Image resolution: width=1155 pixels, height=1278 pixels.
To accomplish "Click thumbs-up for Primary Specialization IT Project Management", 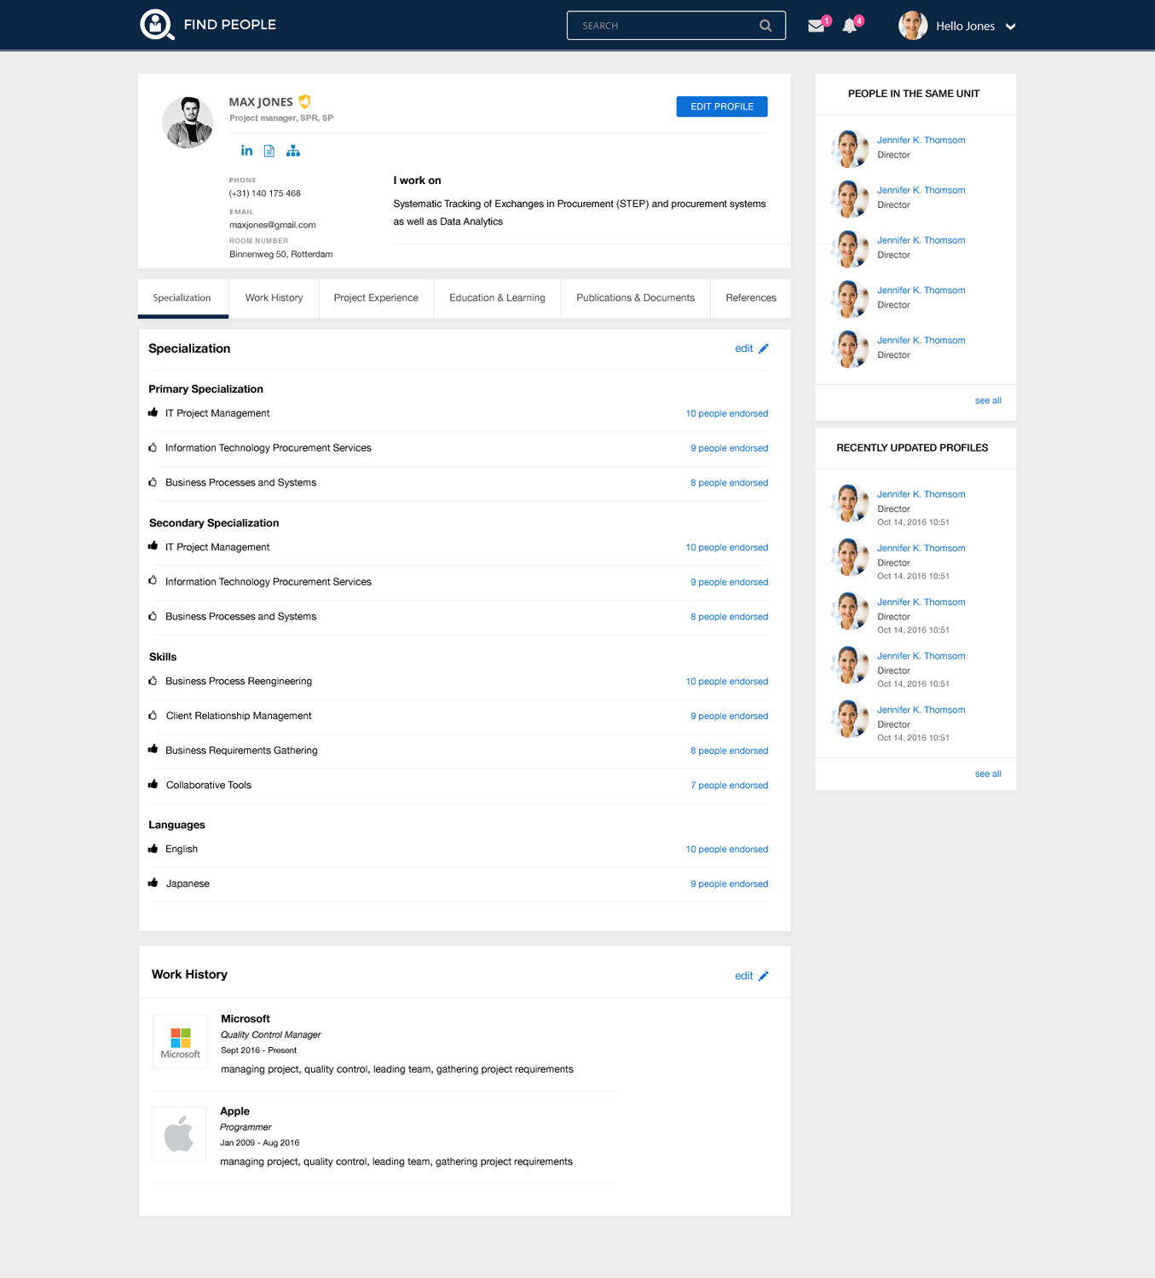I will pos(153,413).
